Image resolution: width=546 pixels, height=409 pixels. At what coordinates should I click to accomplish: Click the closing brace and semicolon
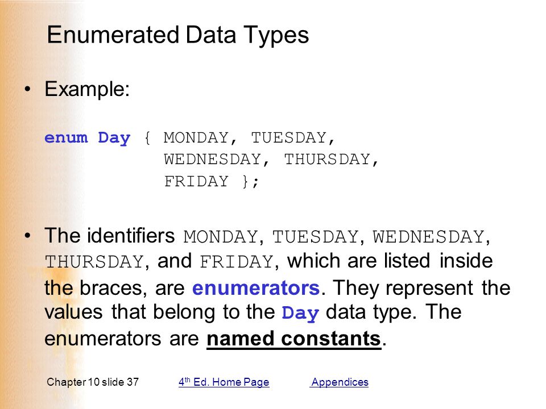click(250, 181)
